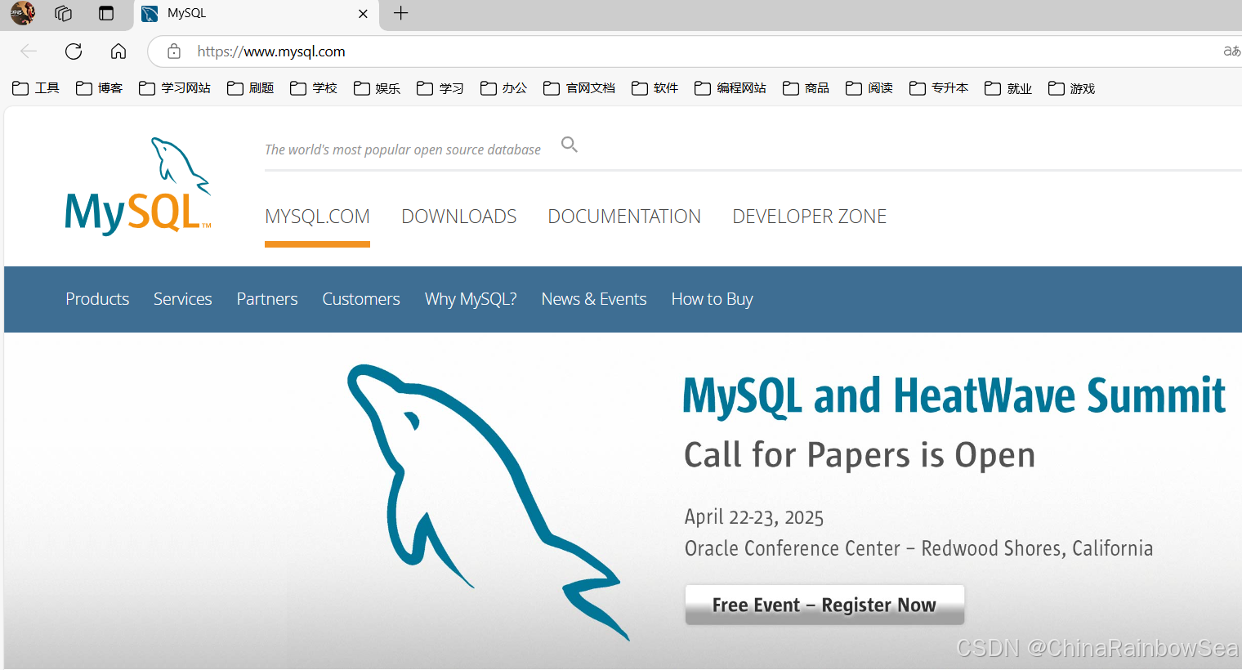Go back using the back arrow
This screenshot has width=1242, height=670.
point(28,51)
